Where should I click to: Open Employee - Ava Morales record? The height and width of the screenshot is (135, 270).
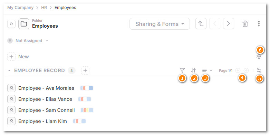point(46,88)
